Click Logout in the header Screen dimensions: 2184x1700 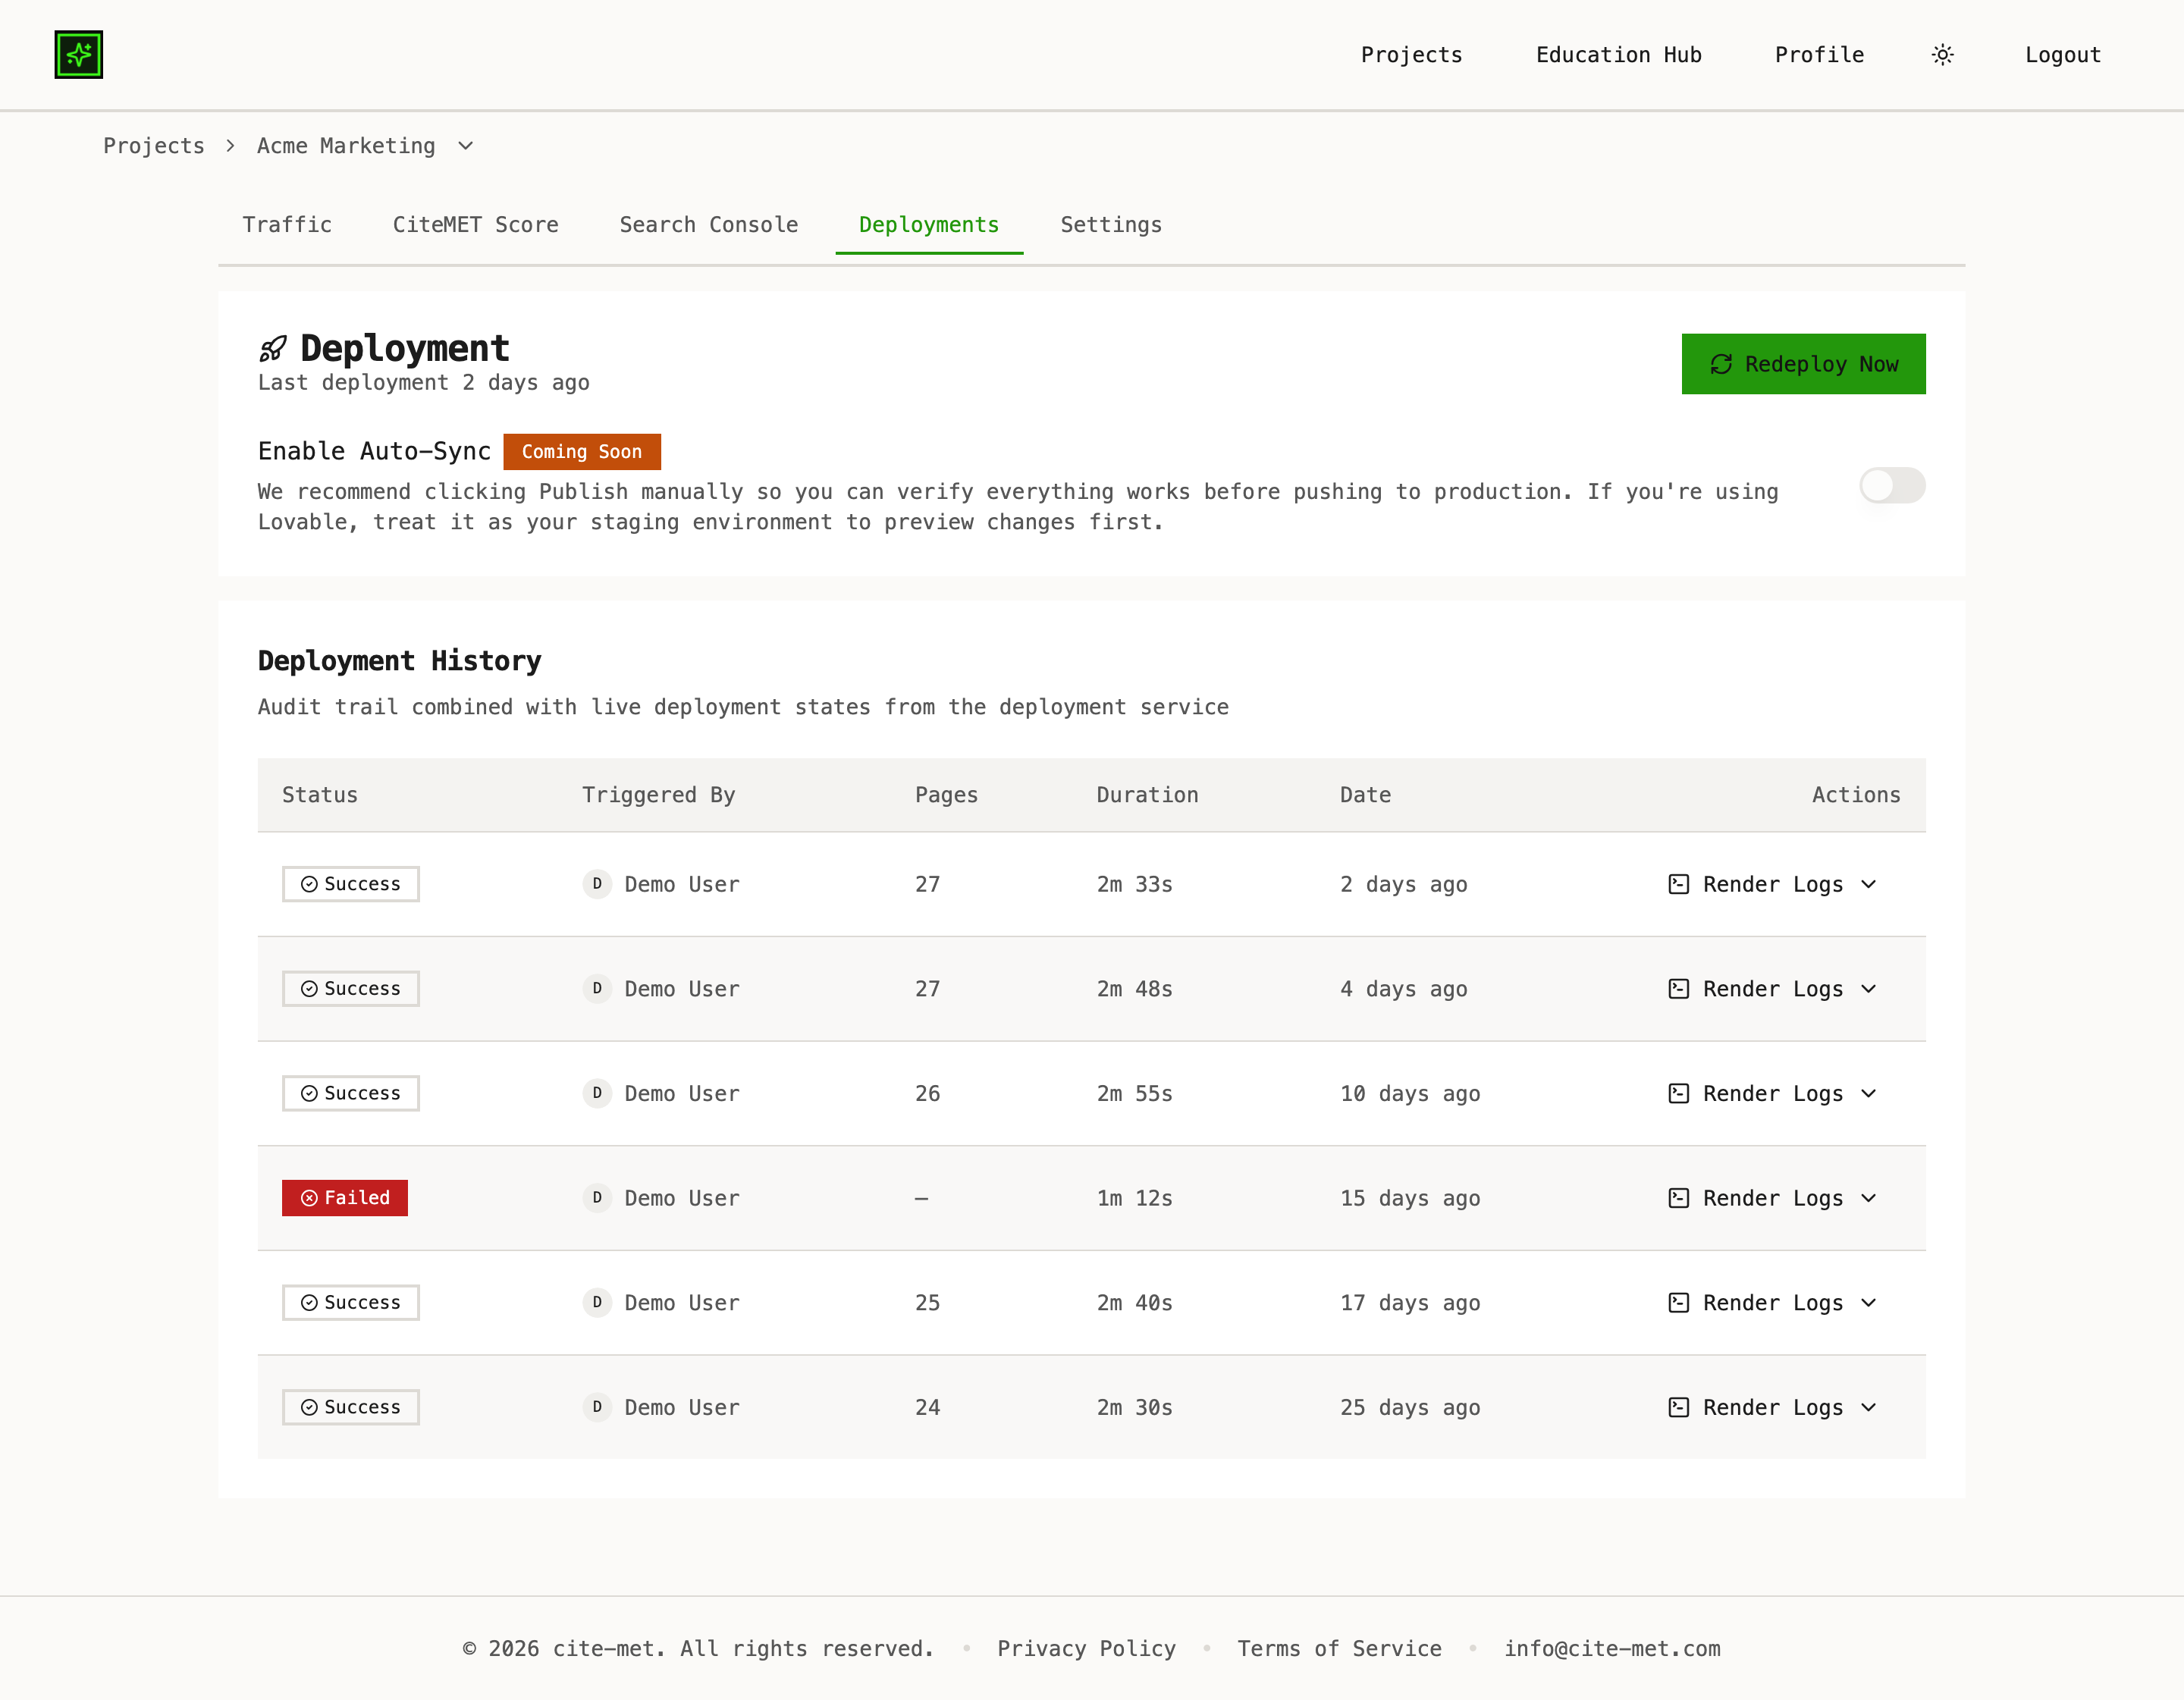pyautogui.click(x=2063, y=55)
